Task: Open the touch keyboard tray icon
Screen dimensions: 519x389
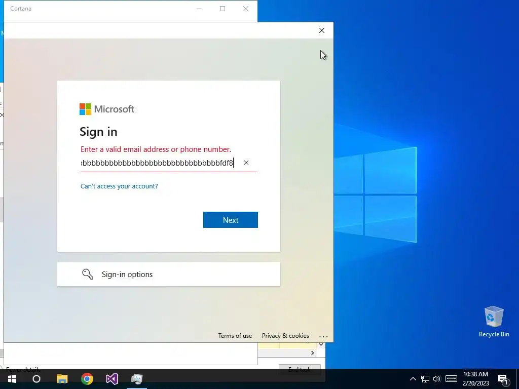Action: point(451,379)
